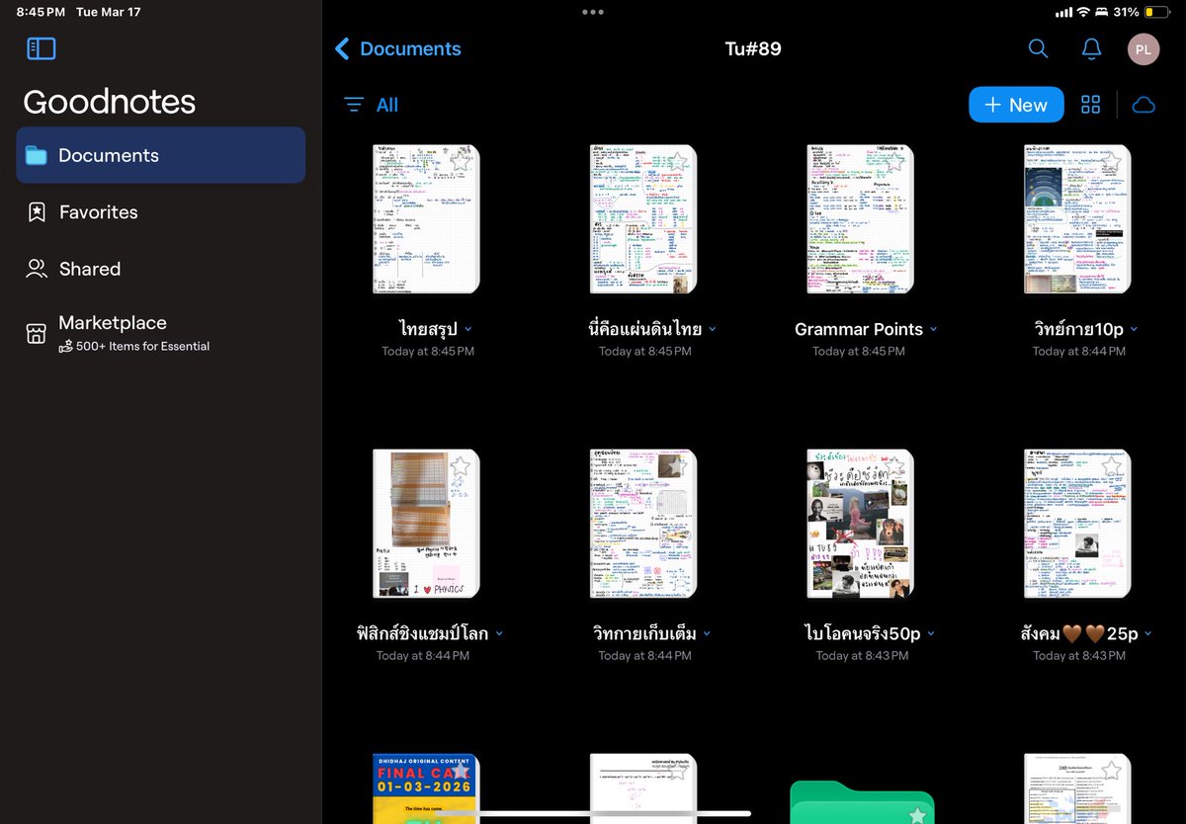Viewport: 1186px width, 824px height.
Task: Open the ฟิสิกส์ชิงแชมป์โลก notebook thumbnail
Action: 426,524
